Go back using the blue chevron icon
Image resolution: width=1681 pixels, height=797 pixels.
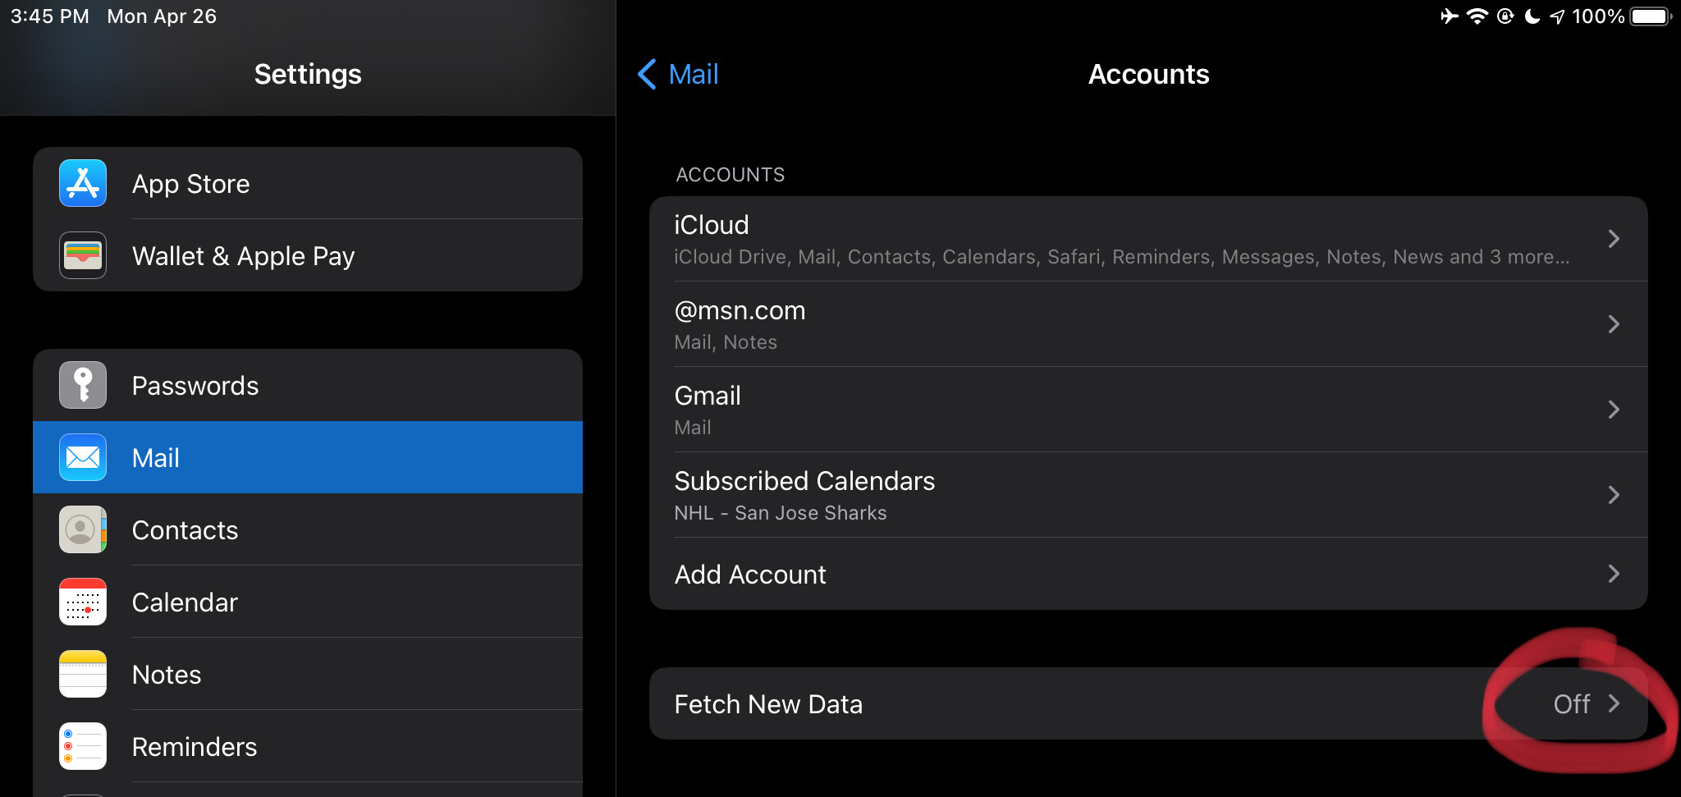(x=647, y=74)
